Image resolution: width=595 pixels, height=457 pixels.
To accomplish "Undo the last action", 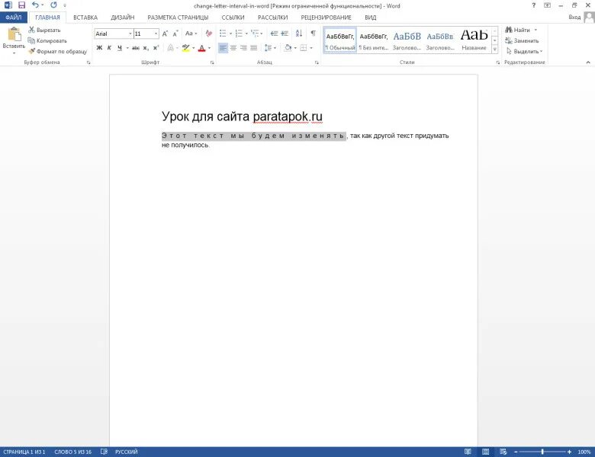I will tap(35, 5).
